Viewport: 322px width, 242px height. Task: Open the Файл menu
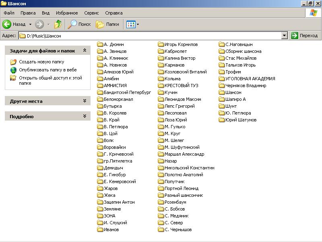coord(8,13)
